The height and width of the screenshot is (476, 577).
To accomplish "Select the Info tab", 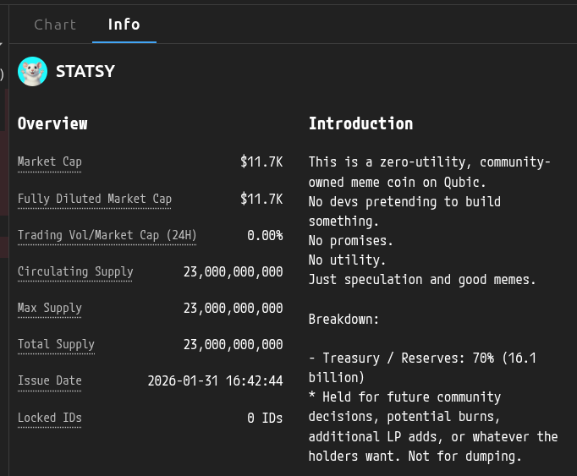I will point(124,25).
